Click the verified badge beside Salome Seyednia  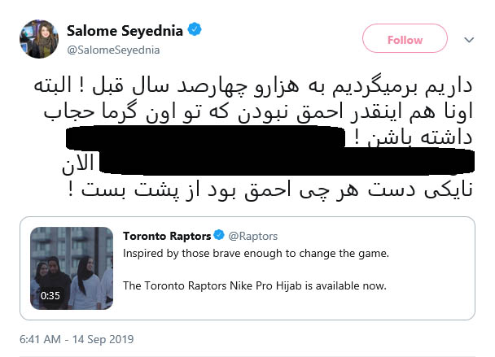tap(195, 30)
